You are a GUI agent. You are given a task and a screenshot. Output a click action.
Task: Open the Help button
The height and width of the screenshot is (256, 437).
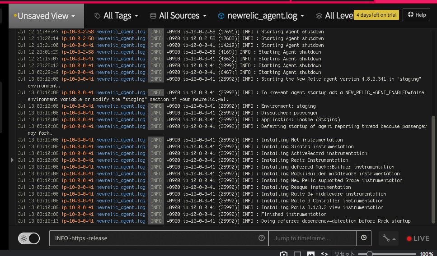click(x=417, y=15)
